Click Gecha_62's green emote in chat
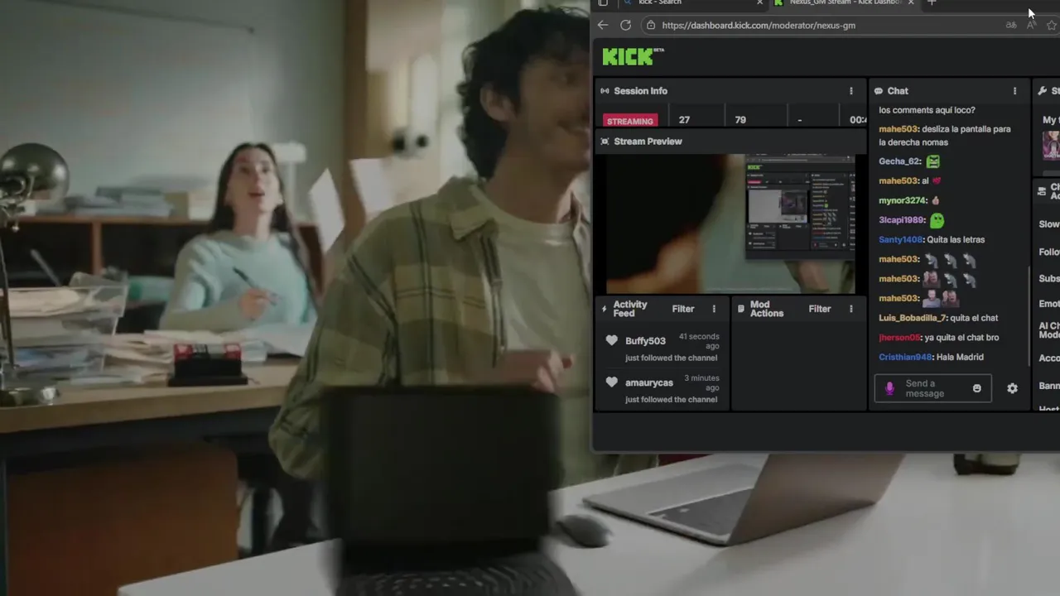Screen dimensions: 1060x596 pos(933,161)
